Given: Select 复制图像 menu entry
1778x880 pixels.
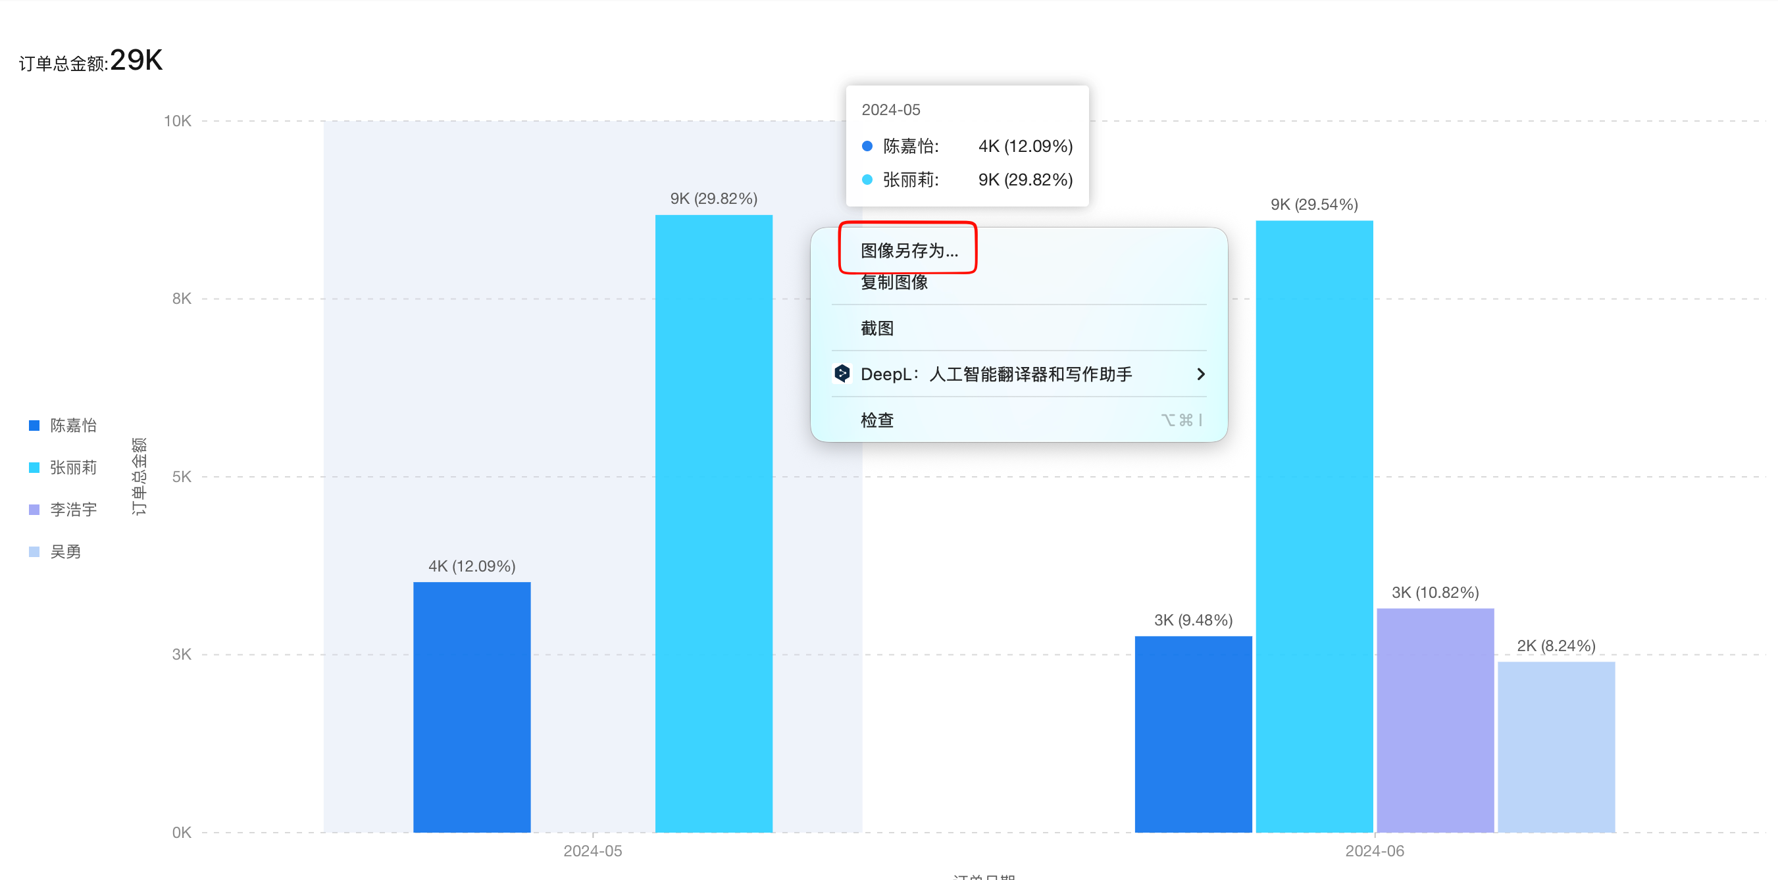Looking at the screenshot, I should [894, 282].
